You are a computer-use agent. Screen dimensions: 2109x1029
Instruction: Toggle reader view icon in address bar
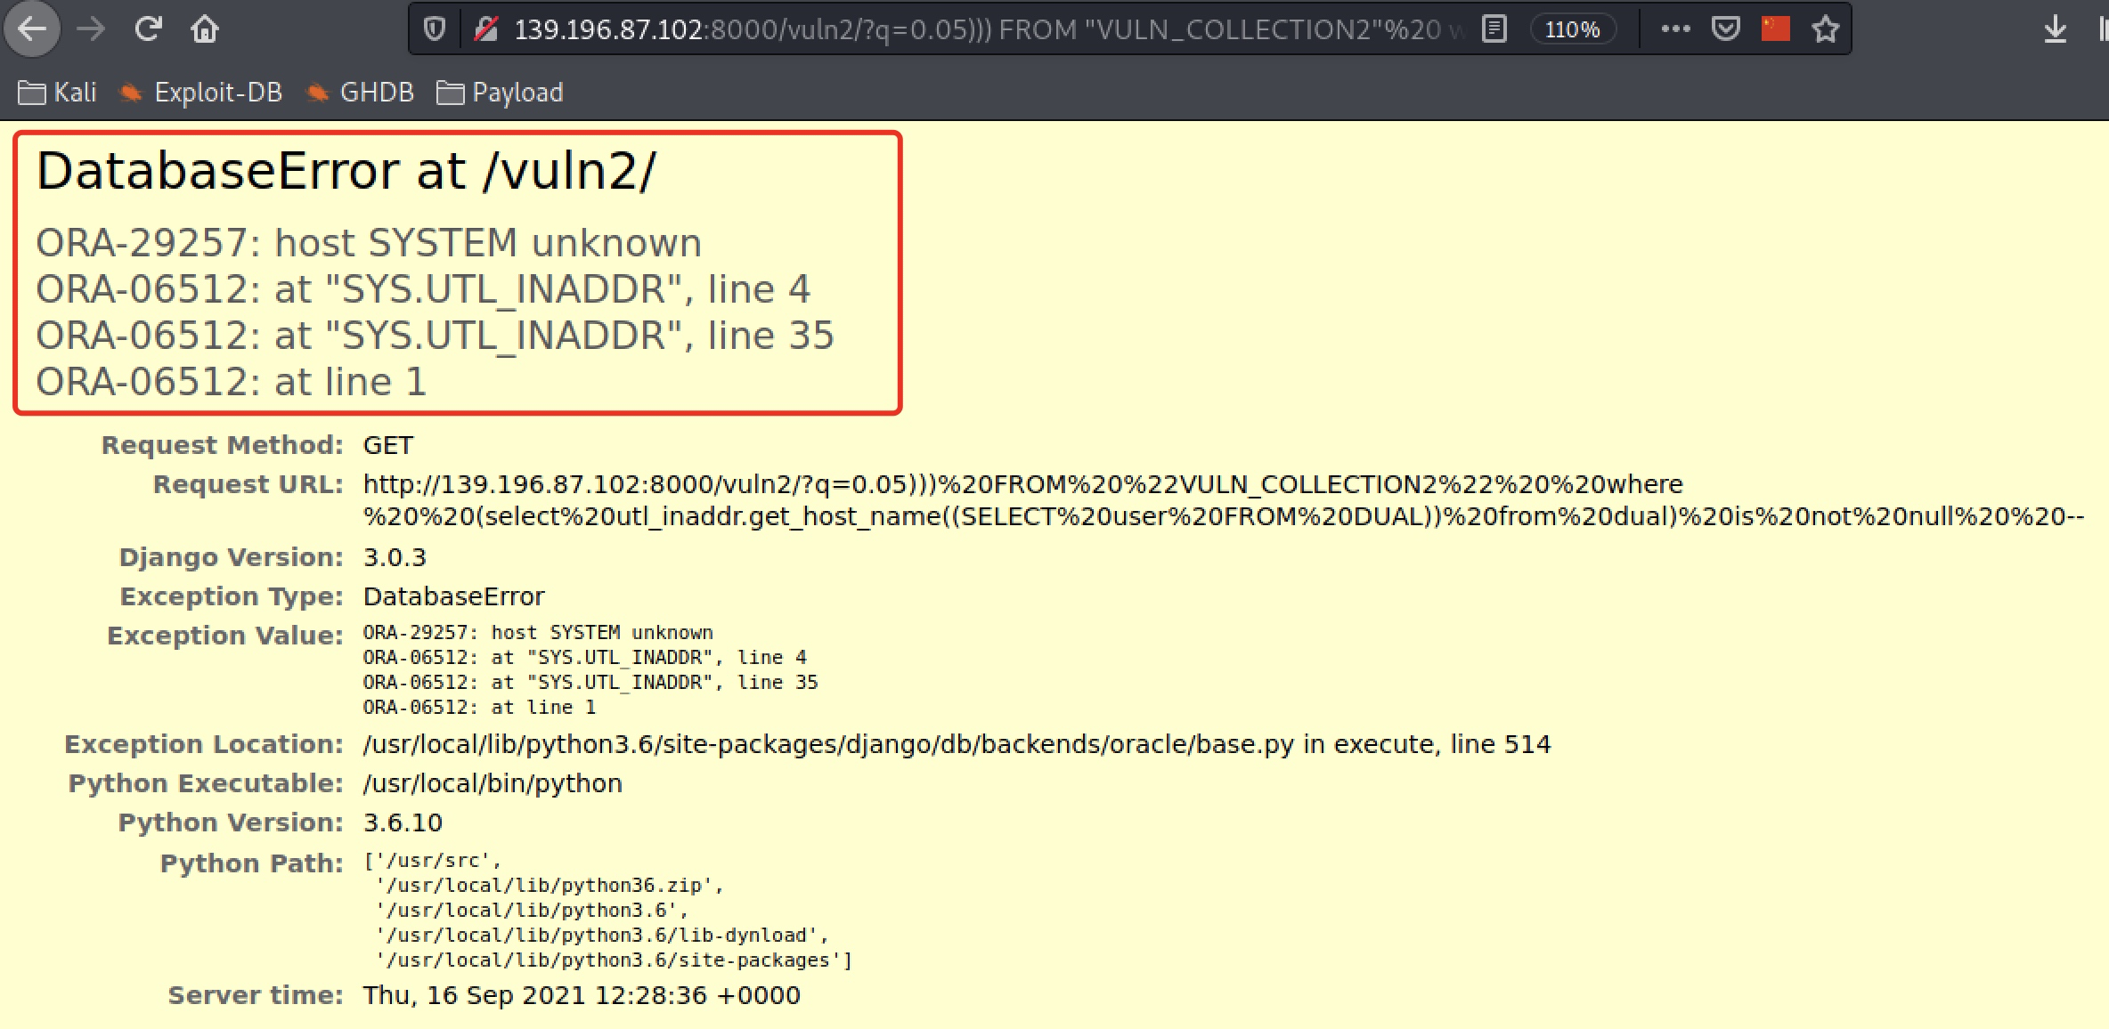1494,29
